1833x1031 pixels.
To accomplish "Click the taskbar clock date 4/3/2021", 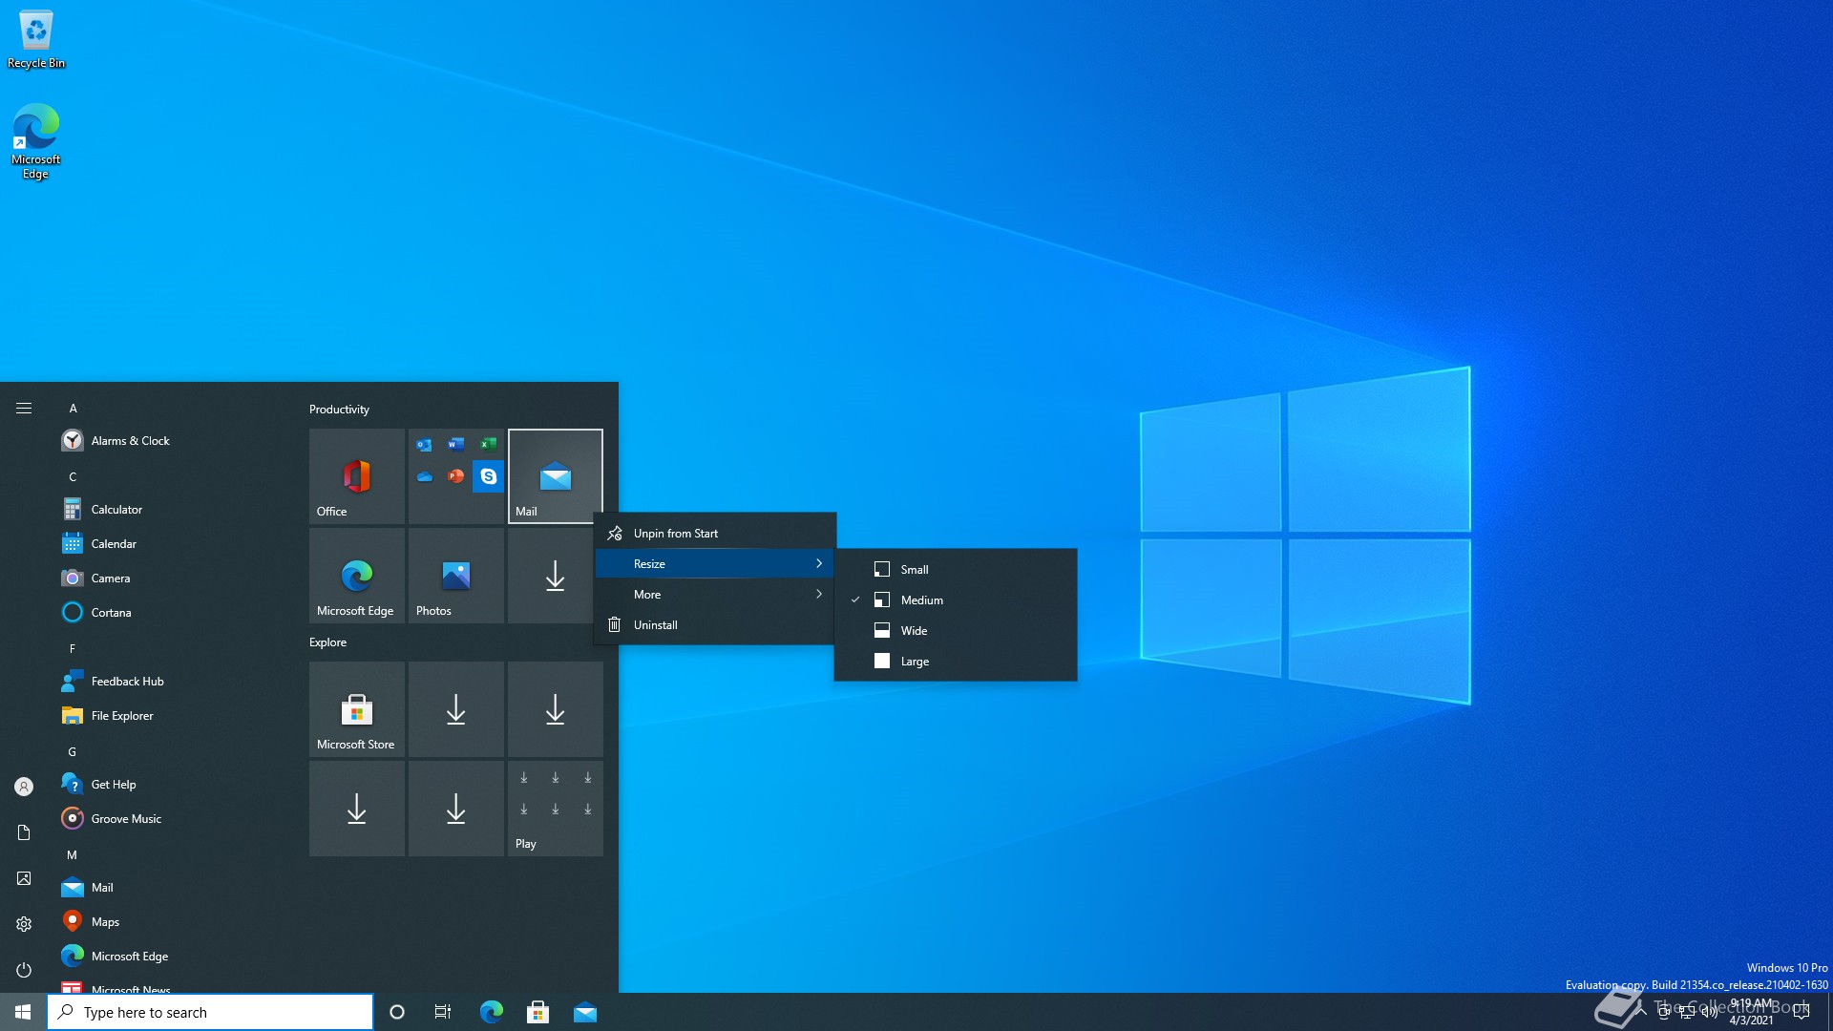I will coord(1751,1020).
